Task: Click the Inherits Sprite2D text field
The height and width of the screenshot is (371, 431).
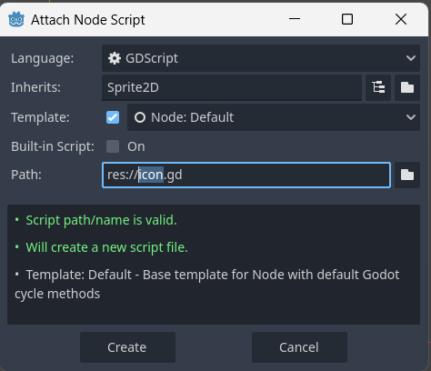Action: (232, 87)
